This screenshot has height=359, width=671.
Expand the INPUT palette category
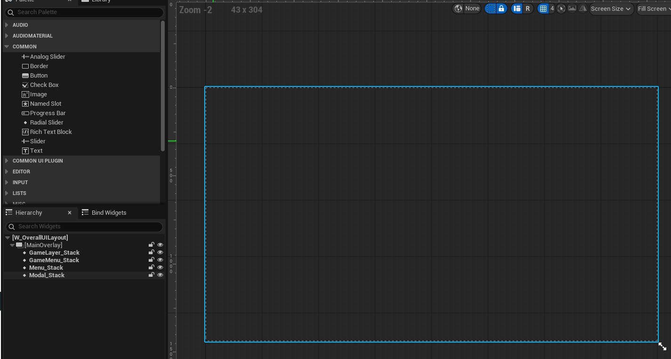pos(7,182)
